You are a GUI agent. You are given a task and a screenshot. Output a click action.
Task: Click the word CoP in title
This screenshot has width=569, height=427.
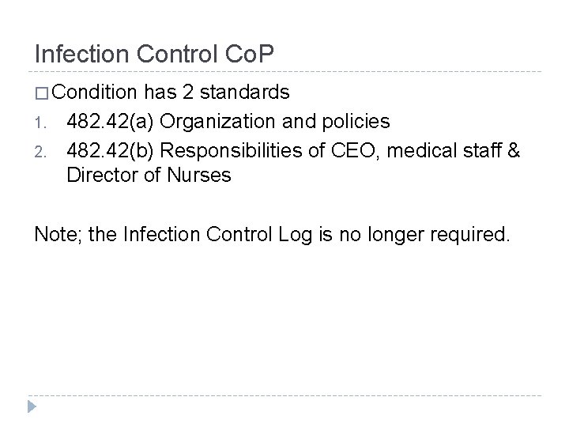click(249, 54)
